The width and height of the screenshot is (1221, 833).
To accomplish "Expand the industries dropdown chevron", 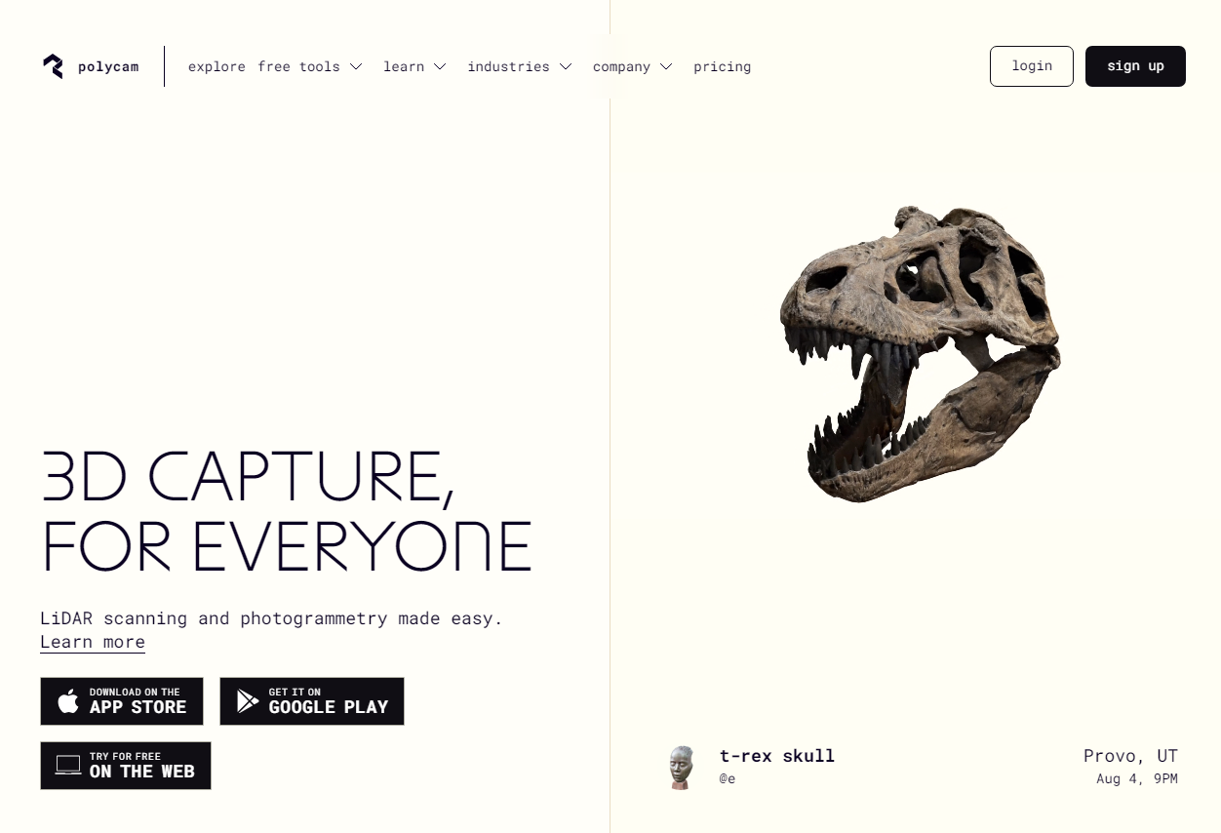I will pos(566,67).
